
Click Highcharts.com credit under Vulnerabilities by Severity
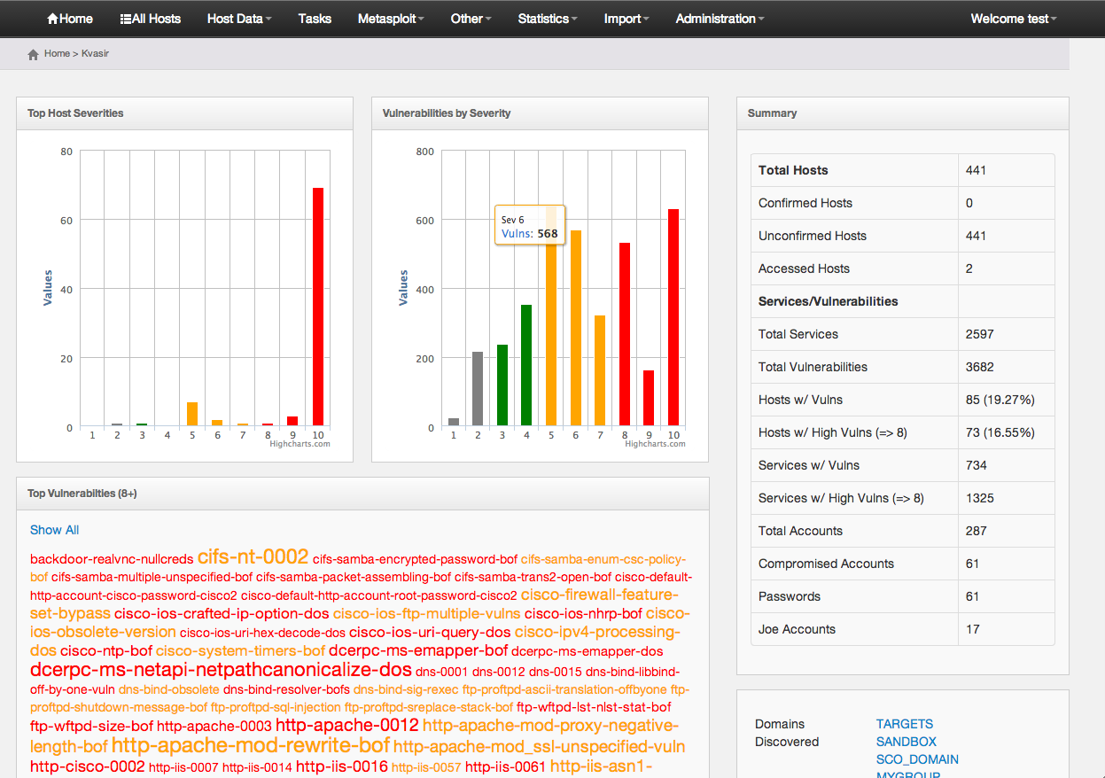(x=654, y=444)
